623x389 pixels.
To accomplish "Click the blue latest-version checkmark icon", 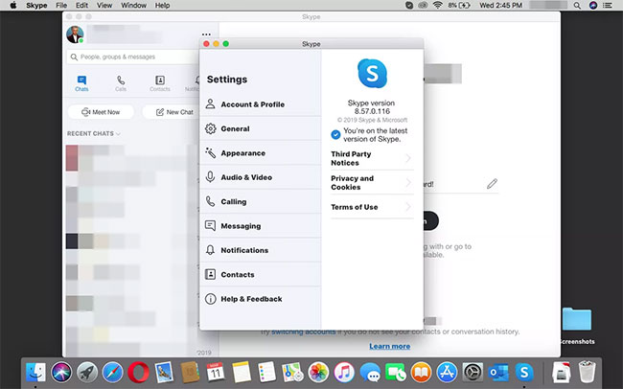I will click(335, 135).
